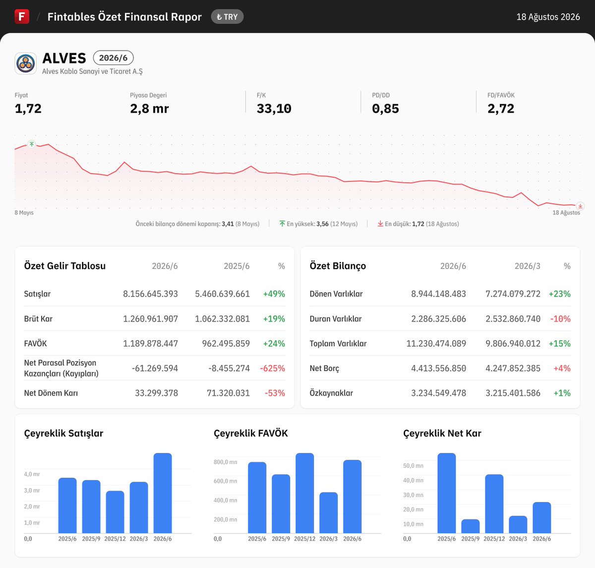595x568 pixels.
Task: Click the Özet Bilanço heading
Action: pos(338,266)
